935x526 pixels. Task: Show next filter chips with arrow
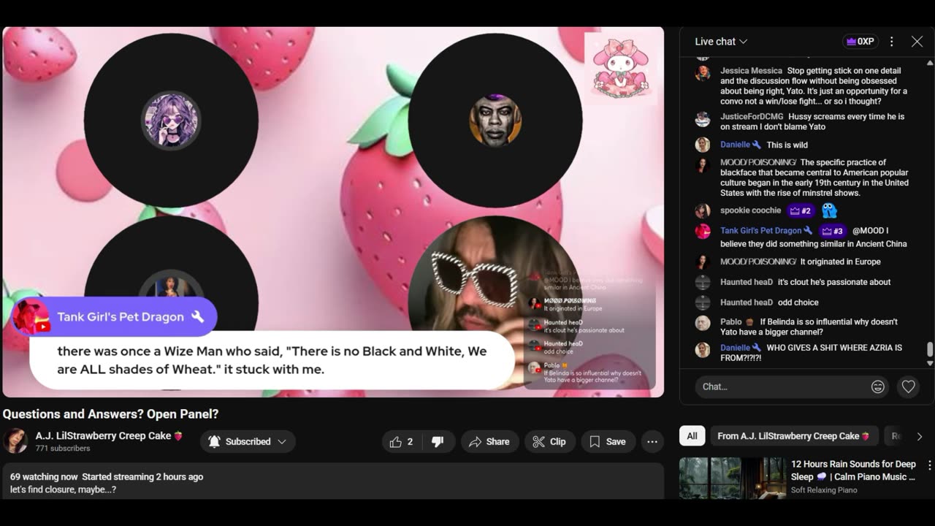[x=919, y=436]
